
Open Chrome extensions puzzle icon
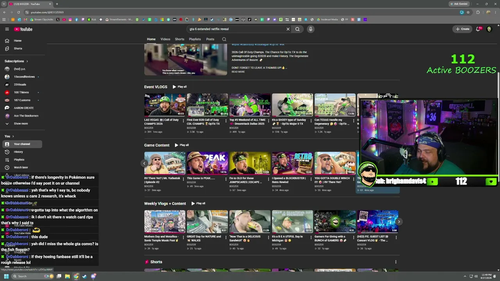[x=478, y=12]
